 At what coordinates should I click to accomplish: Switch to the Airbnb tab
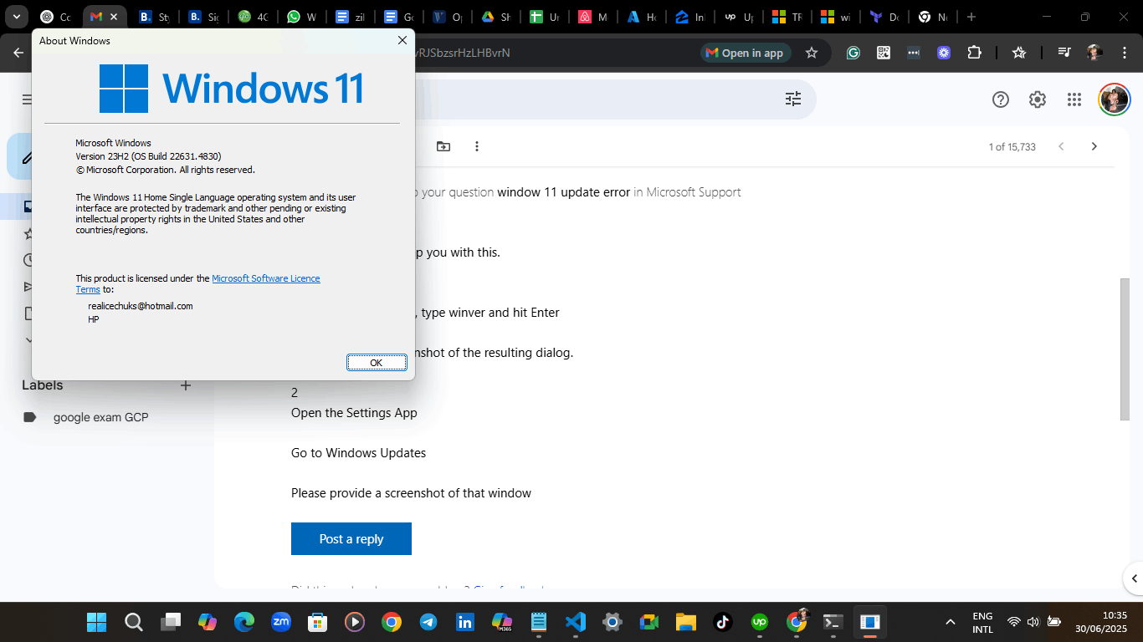pyautogui.click(x=592, y=17)
